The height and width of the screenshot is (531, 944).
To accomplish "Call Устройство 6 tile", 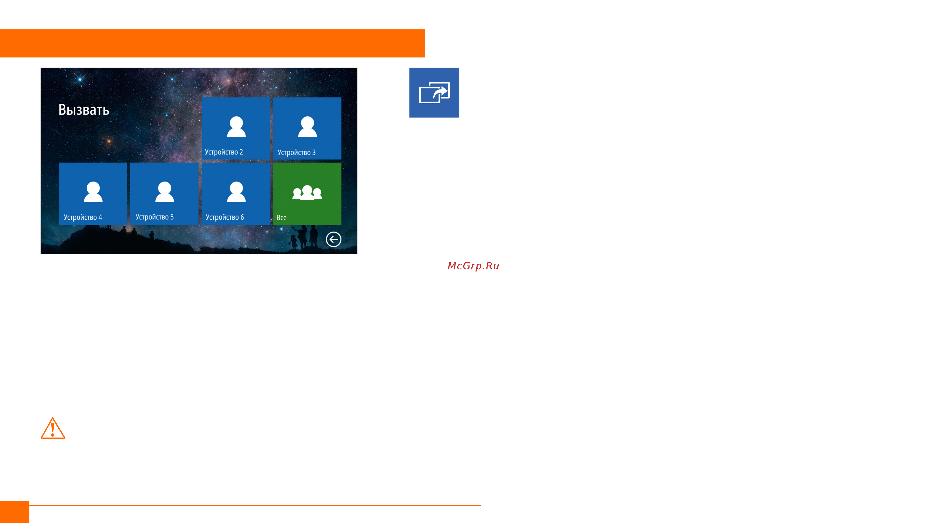I will coord(236,193).
